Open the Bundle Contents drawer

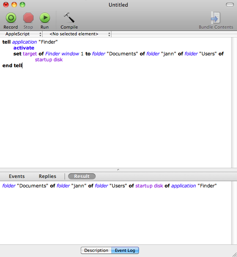coord(215,18)
